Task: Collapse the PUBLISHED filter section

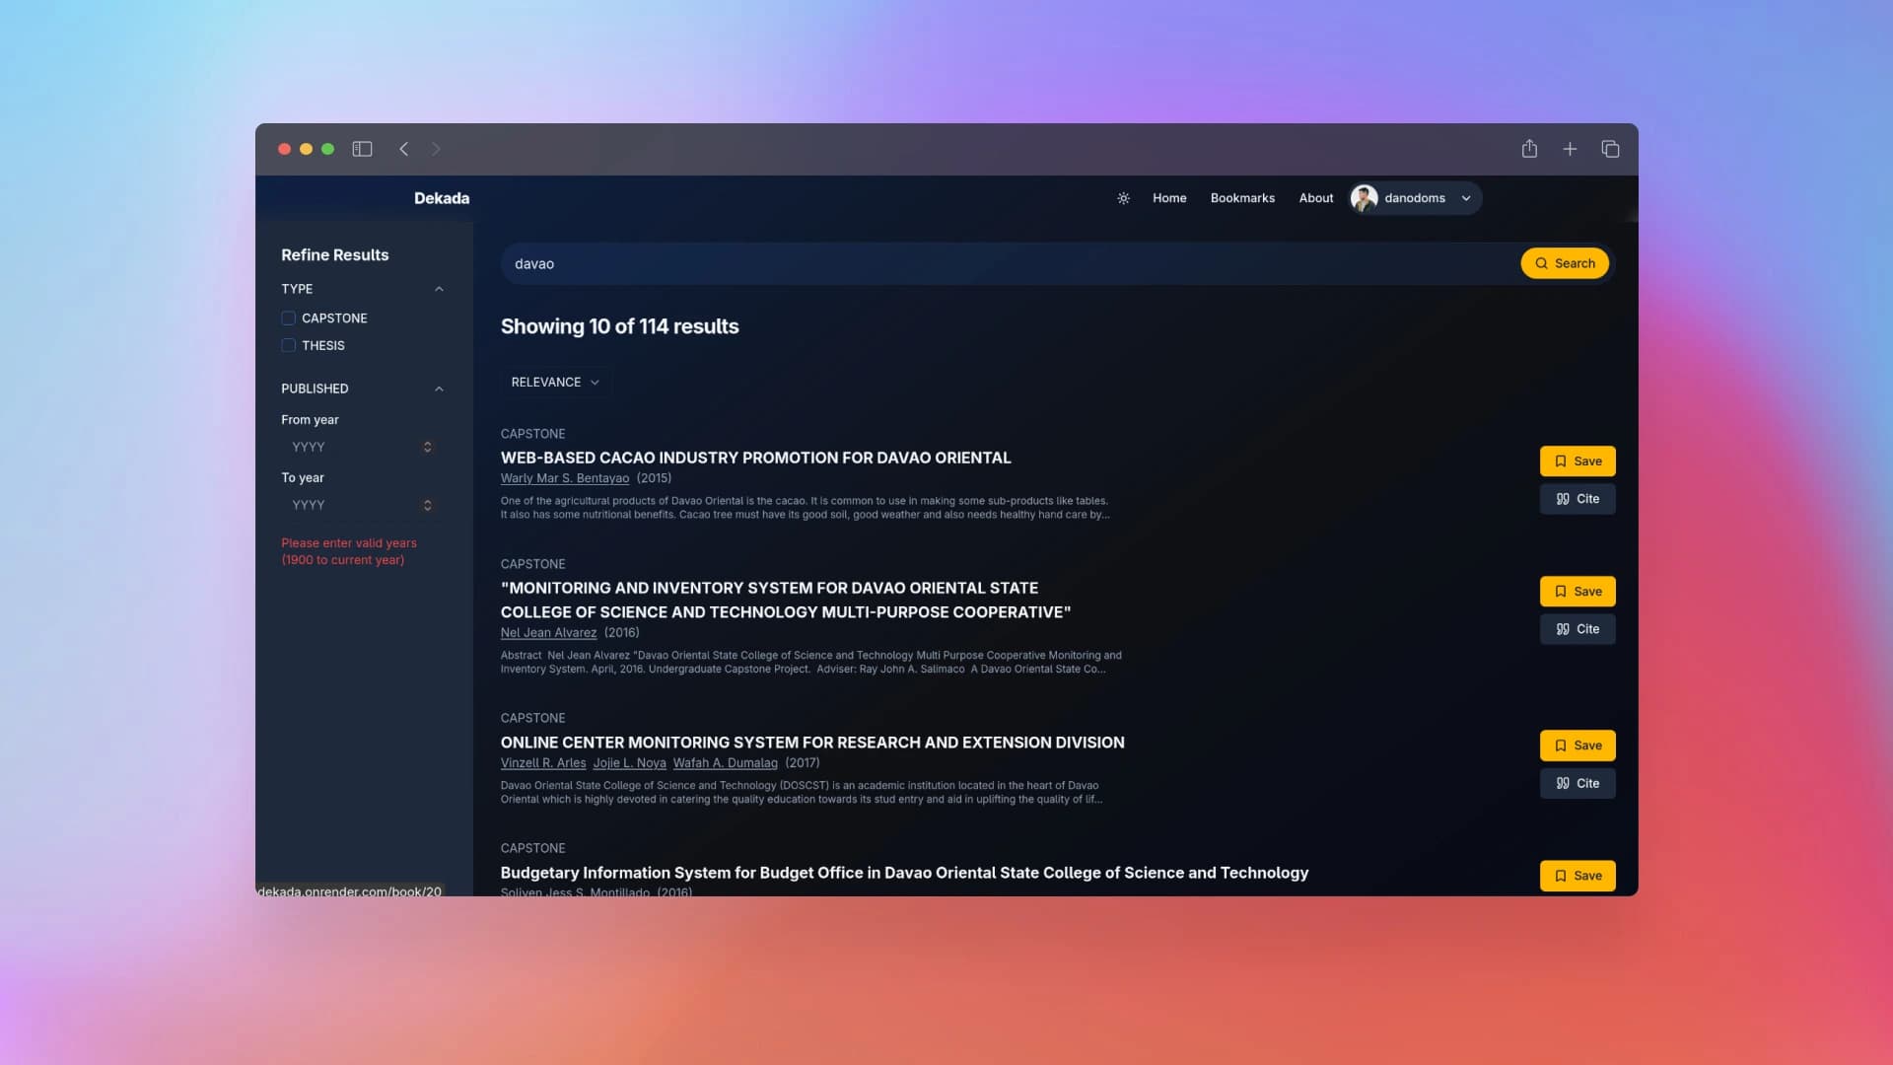Action: coord(439,389)
